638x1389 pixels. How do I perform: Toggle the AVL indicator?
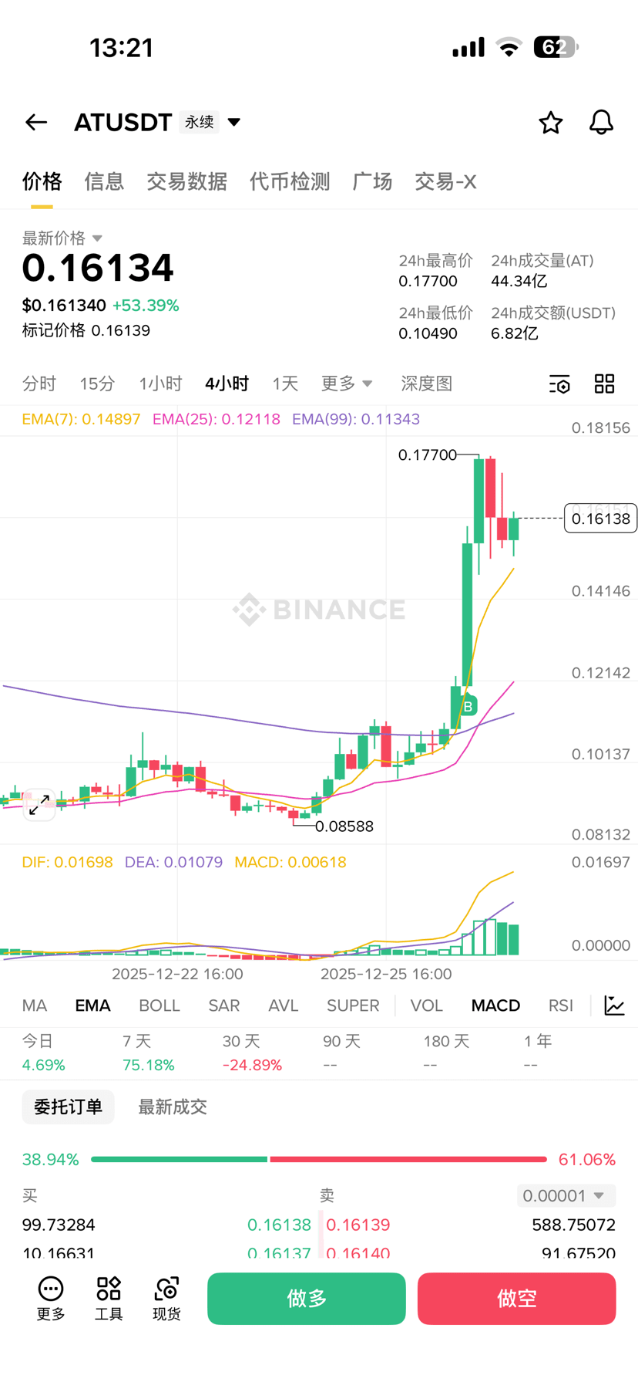coord(283,1005)
